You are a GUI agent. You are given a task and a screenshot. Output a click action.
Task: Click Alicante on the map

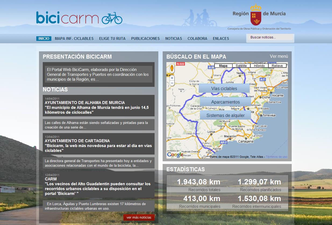click(278, 95)
